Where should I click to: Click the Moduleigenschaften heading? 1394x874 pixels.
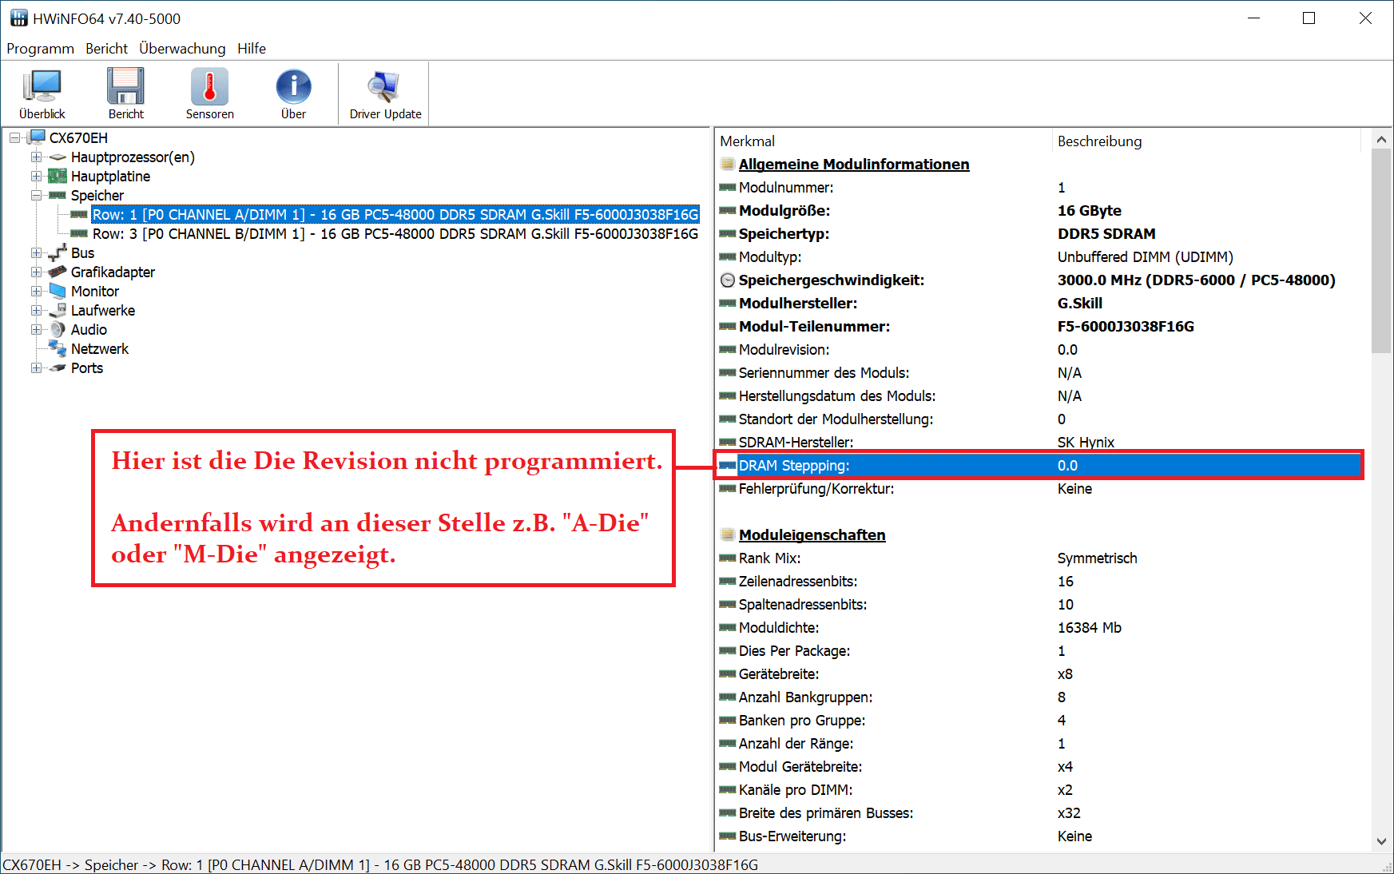(812, 534)
